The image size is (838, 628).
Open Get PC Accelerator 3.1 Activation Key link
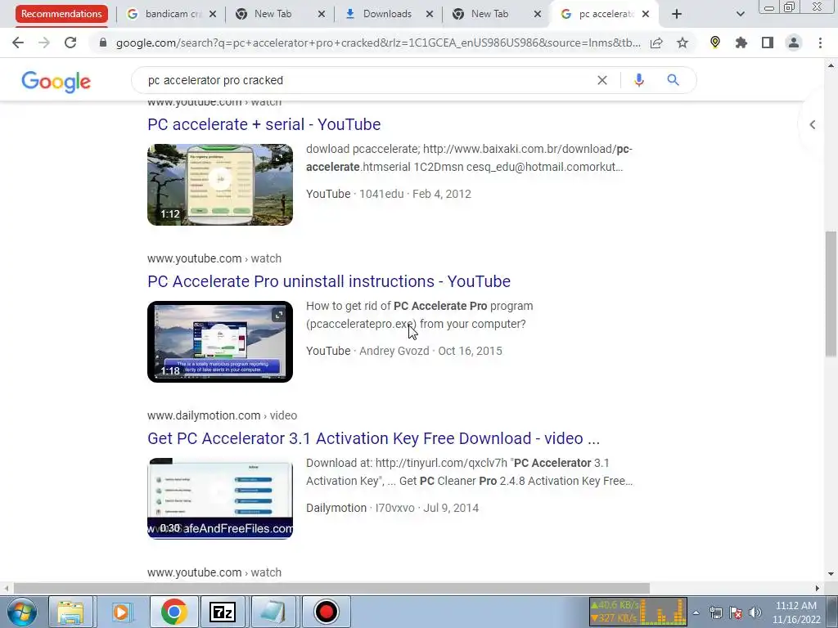(x=373, y=438)
